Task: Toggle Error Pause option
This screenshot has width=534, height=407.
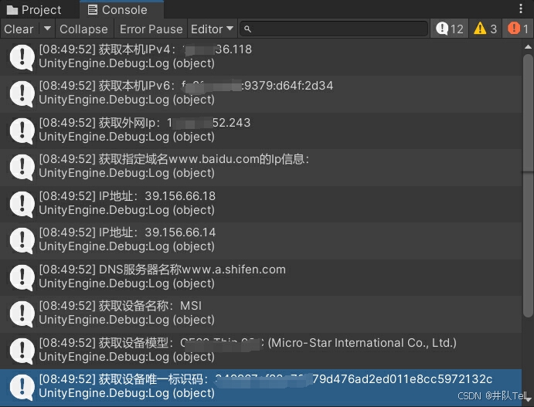Action: tap(151, 29)
